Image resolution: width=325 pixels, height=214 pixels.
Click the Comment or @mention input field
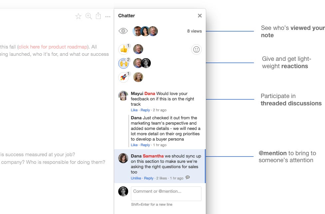166,193
